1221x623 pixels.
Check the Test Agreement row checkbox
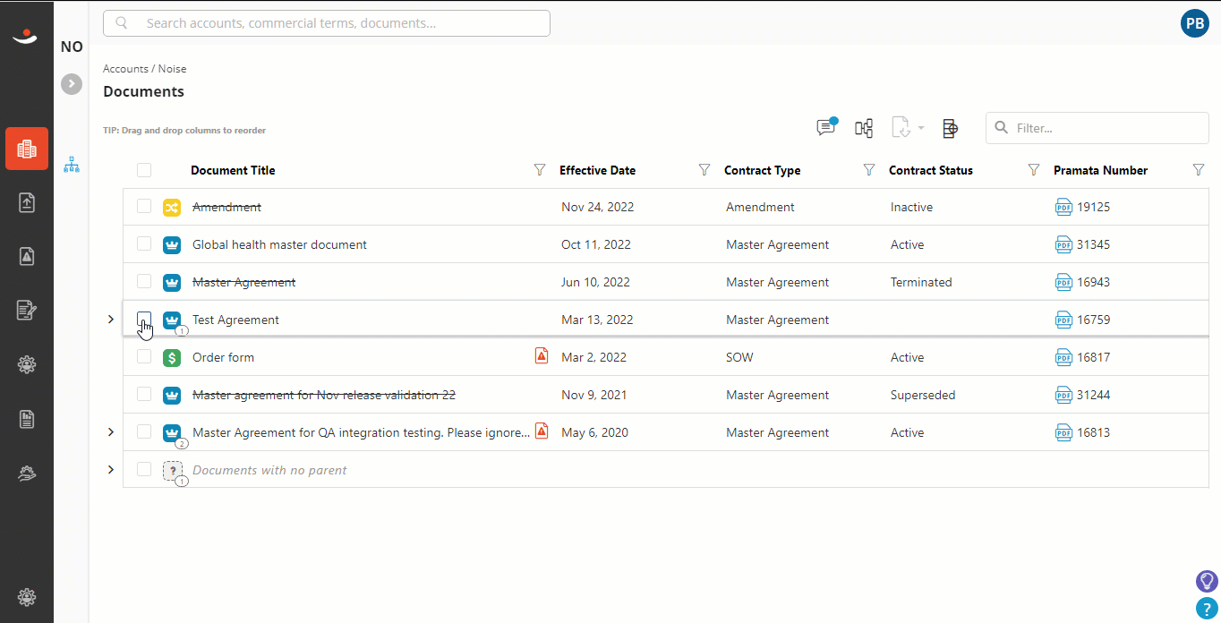coord(144,320)
